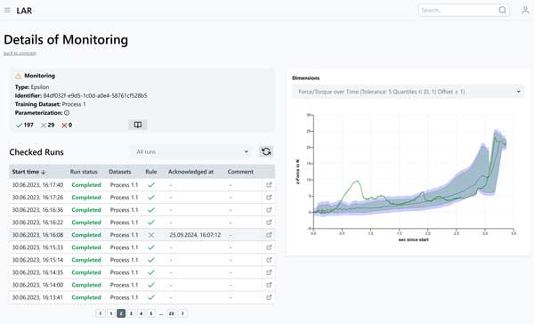Screen dimensions: 534x324
Task: Sort by Start time arrow
Action: tap(44, 172)
